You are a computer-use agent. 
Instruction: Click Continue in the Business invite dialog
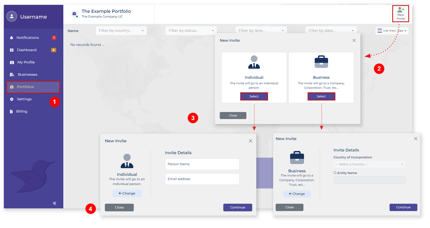click(403, 207)
